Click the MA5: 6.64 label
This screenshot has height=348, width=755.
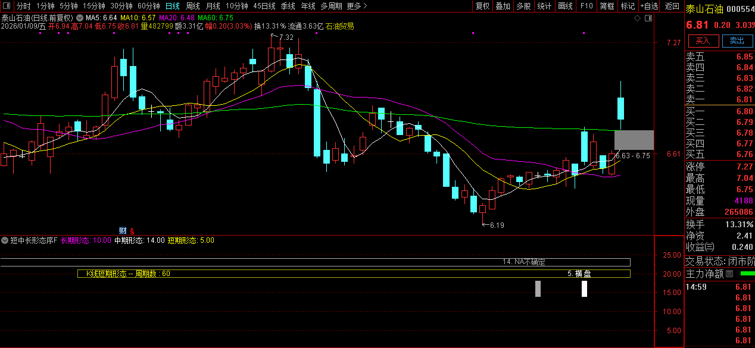point(101,18)
